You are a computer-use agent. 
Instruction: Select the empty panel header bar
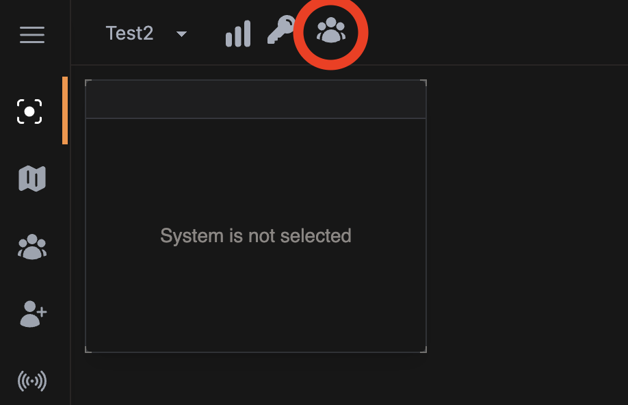[x=256, y=99]
